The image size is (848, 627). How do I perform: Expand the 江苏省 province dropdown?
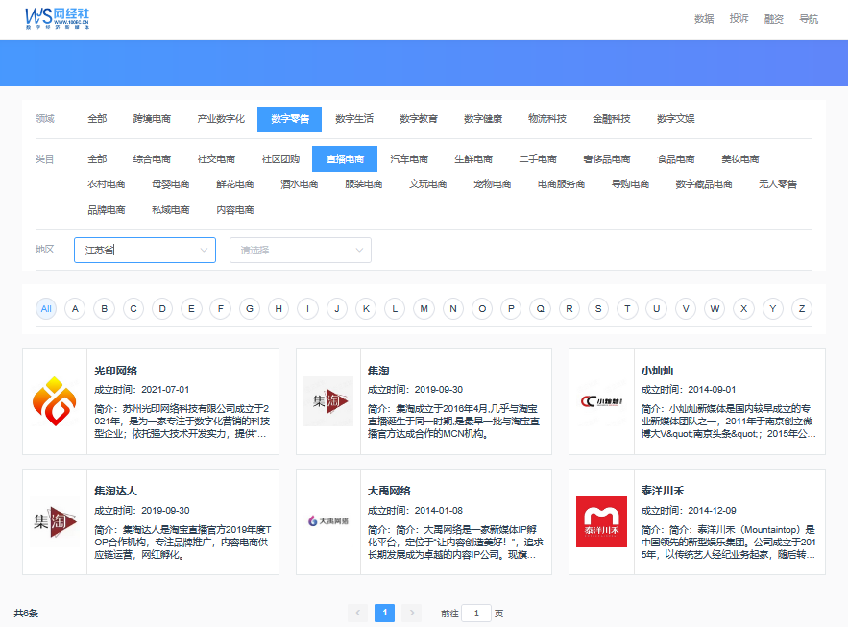click(144, 251)
